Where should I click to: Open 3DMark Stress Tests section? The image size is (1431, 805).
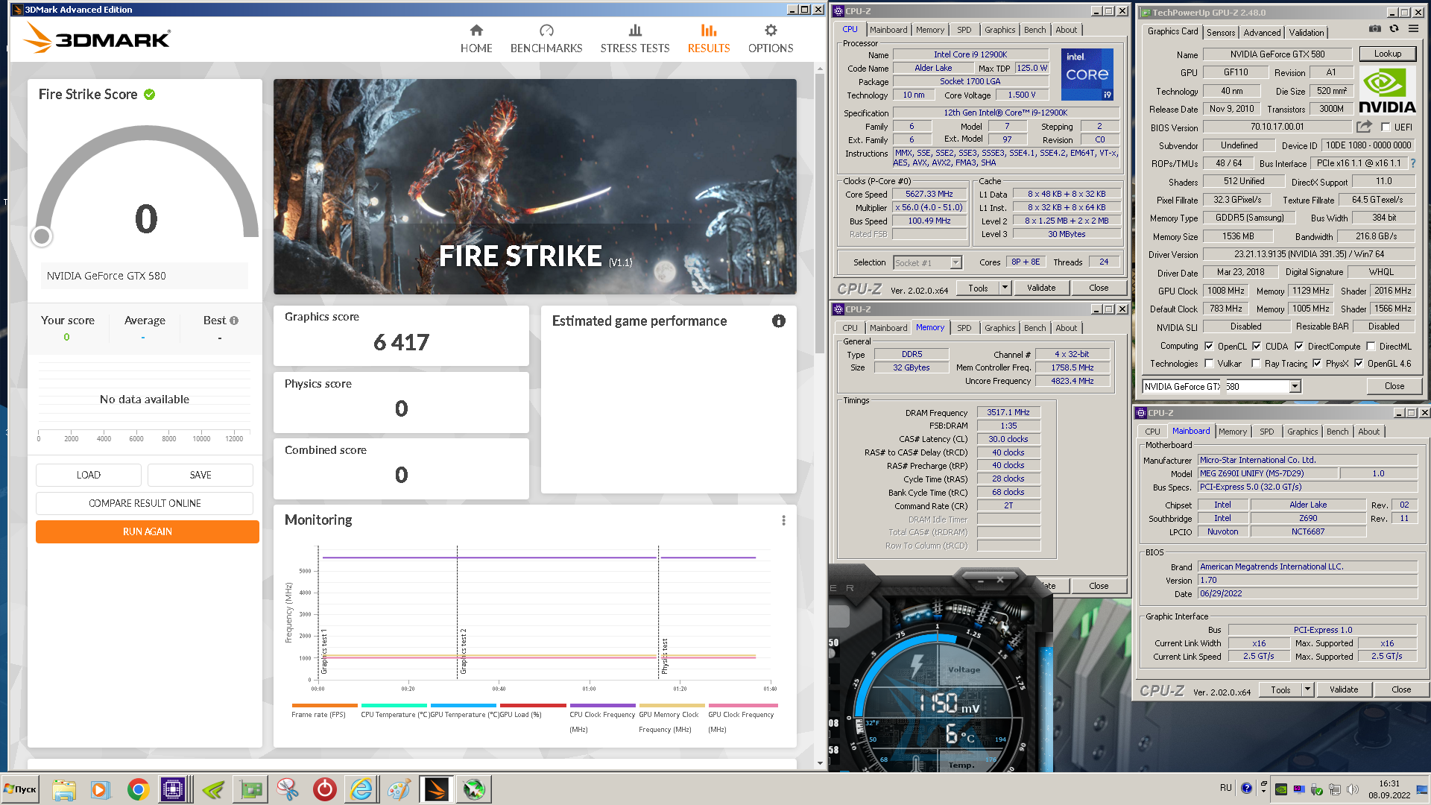pyautogui.click(x=635, y=39)
